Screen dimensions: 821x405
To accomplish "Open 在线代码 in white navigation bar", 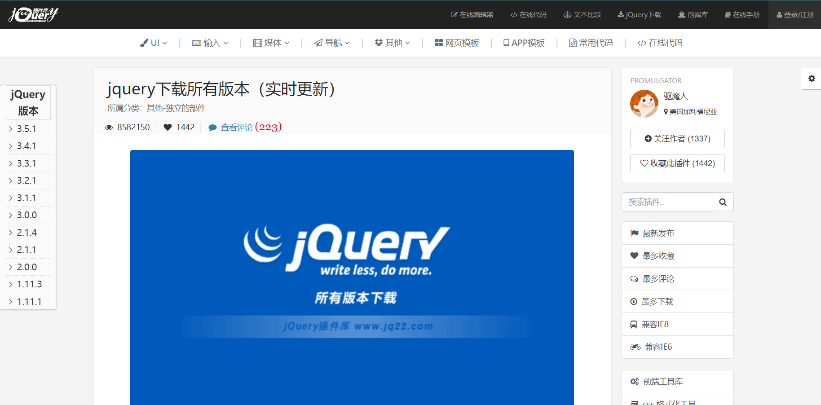I will click(660, 43).
